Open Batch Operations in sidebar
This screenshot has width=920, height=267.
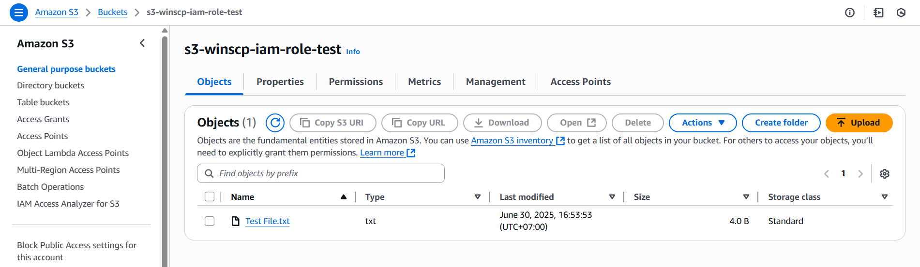(50, 187)
